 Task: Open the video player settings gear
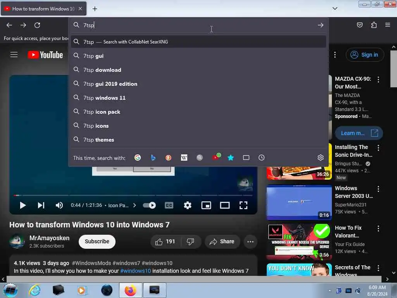pyautogui.click(x=187, y=205)
